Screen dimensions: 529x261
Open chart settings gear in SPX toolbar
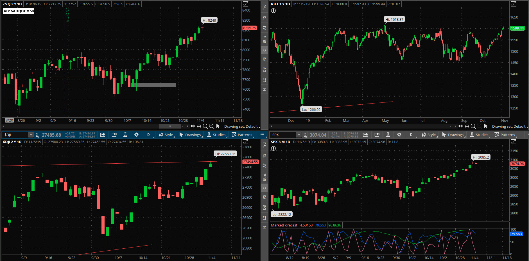399,135
